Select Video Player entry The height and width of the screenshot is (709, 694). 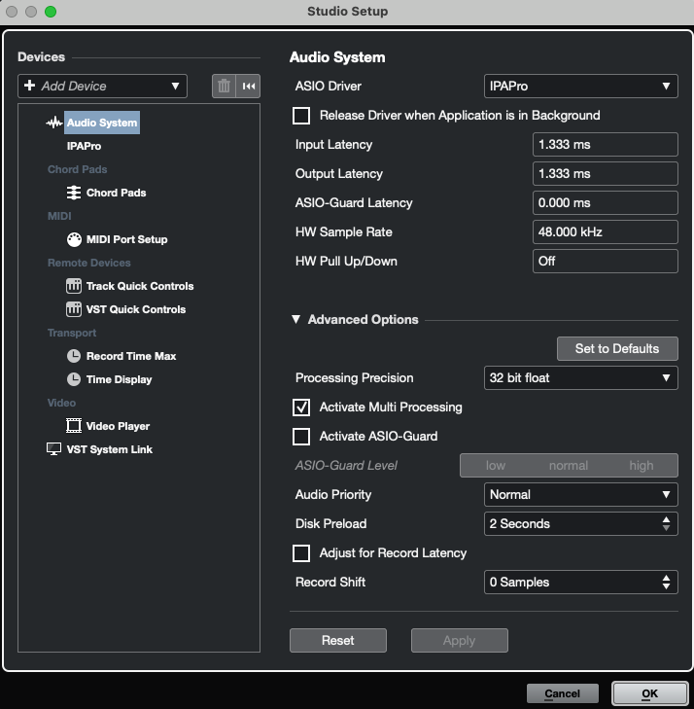point(118,426)
